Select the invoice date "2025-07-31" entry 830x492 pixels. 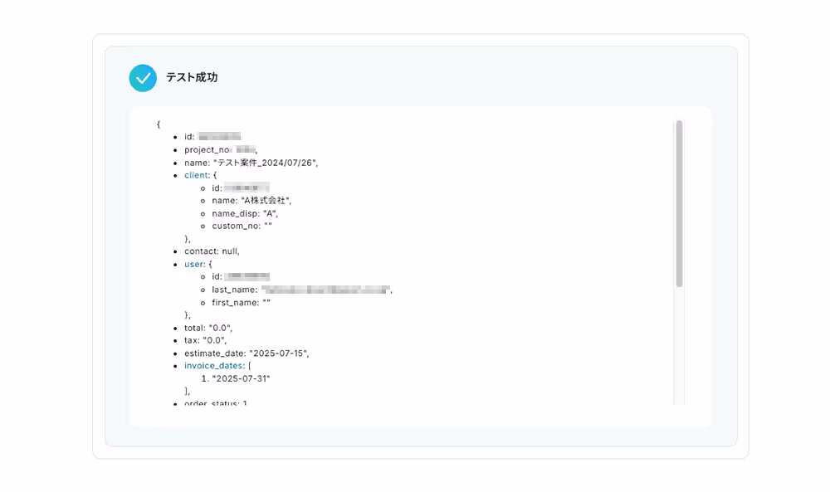point(241,378)
